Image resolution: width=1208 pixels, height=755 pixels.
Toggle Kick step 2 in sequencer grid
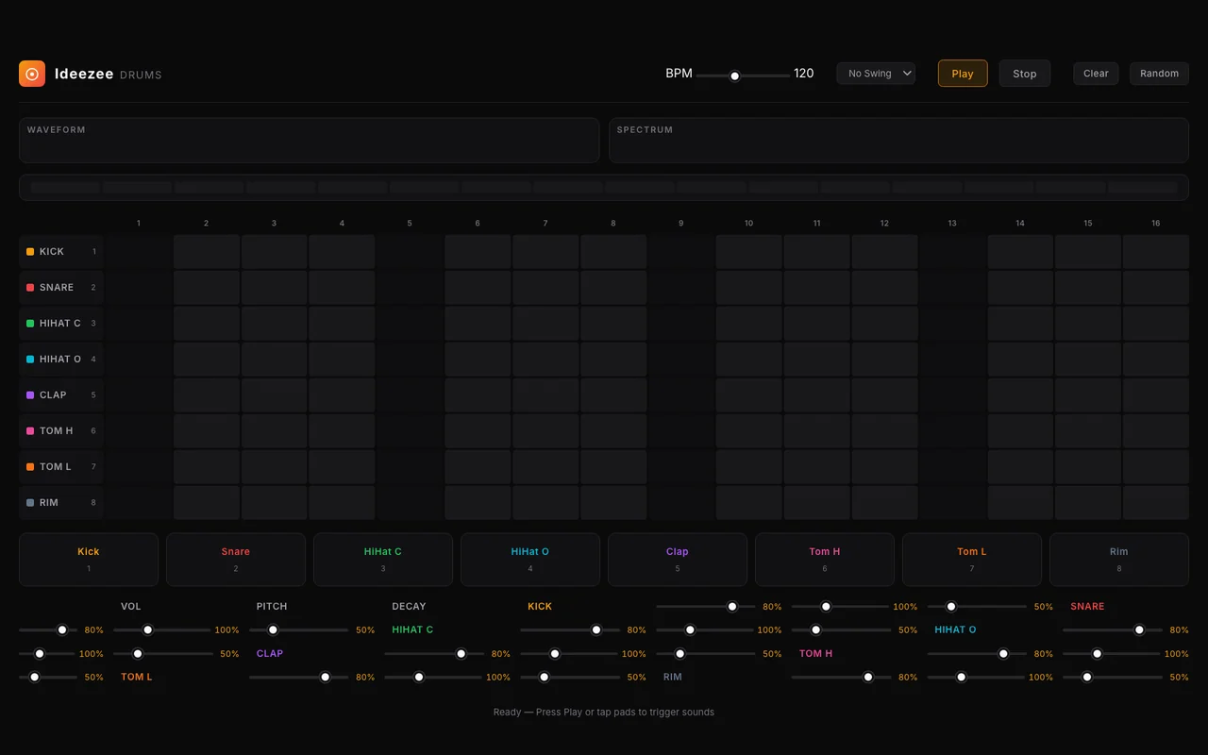tap(207, 252)
